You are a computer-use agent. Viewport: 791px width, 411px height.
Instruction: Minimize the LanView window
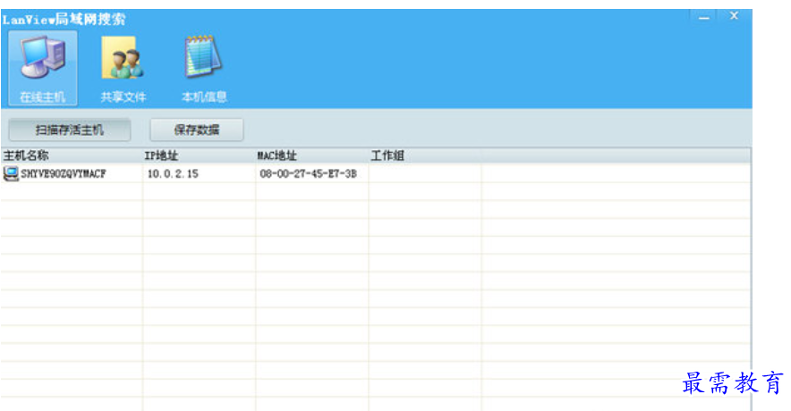tap(704, 18)
